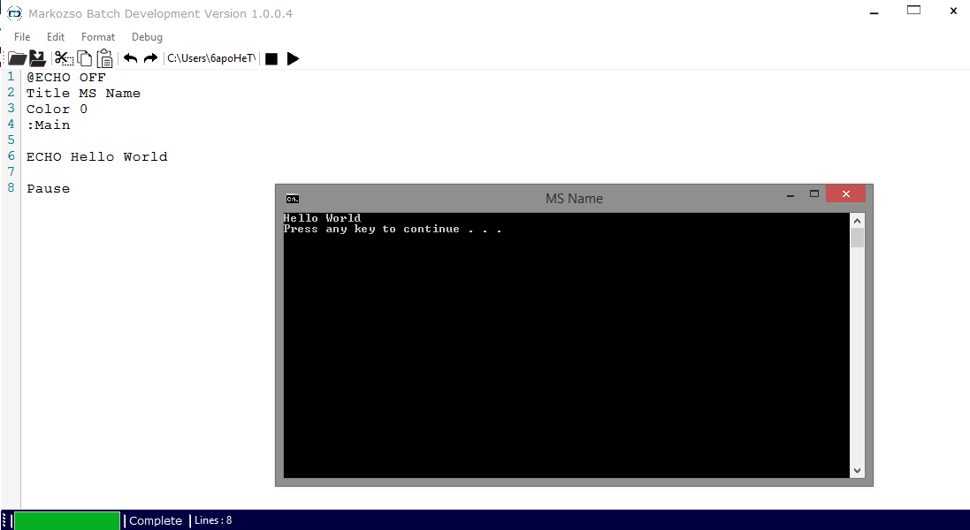Screen dimensions: 970x530
Task: Click the console scrollbar thumb
Action: pos(857,238)
